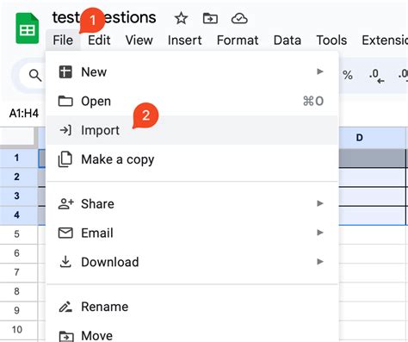Click the Google Sheets home logo
The image size is (408, 342).
[x=28, y=28]
